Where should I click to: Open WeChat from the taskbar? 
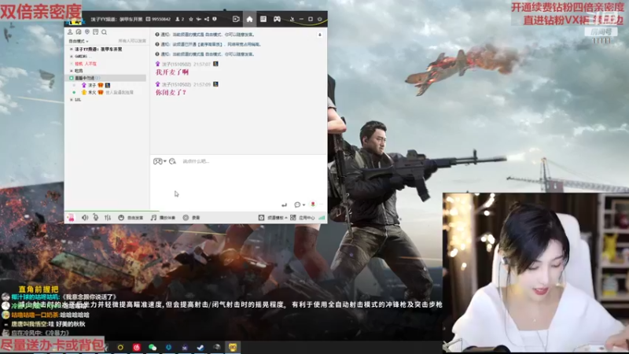pos(153,347)
